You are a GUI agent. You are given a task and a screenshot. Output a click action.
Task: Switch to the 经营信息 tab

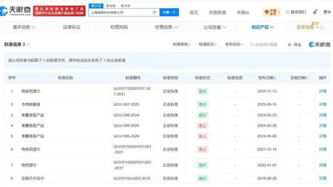(166, 27)
